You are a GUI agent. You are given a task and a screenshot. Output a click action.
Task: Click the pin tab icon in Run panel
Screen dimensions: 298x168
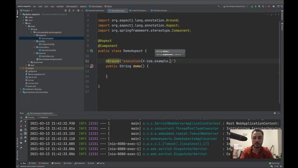click(x=21, y=147)
